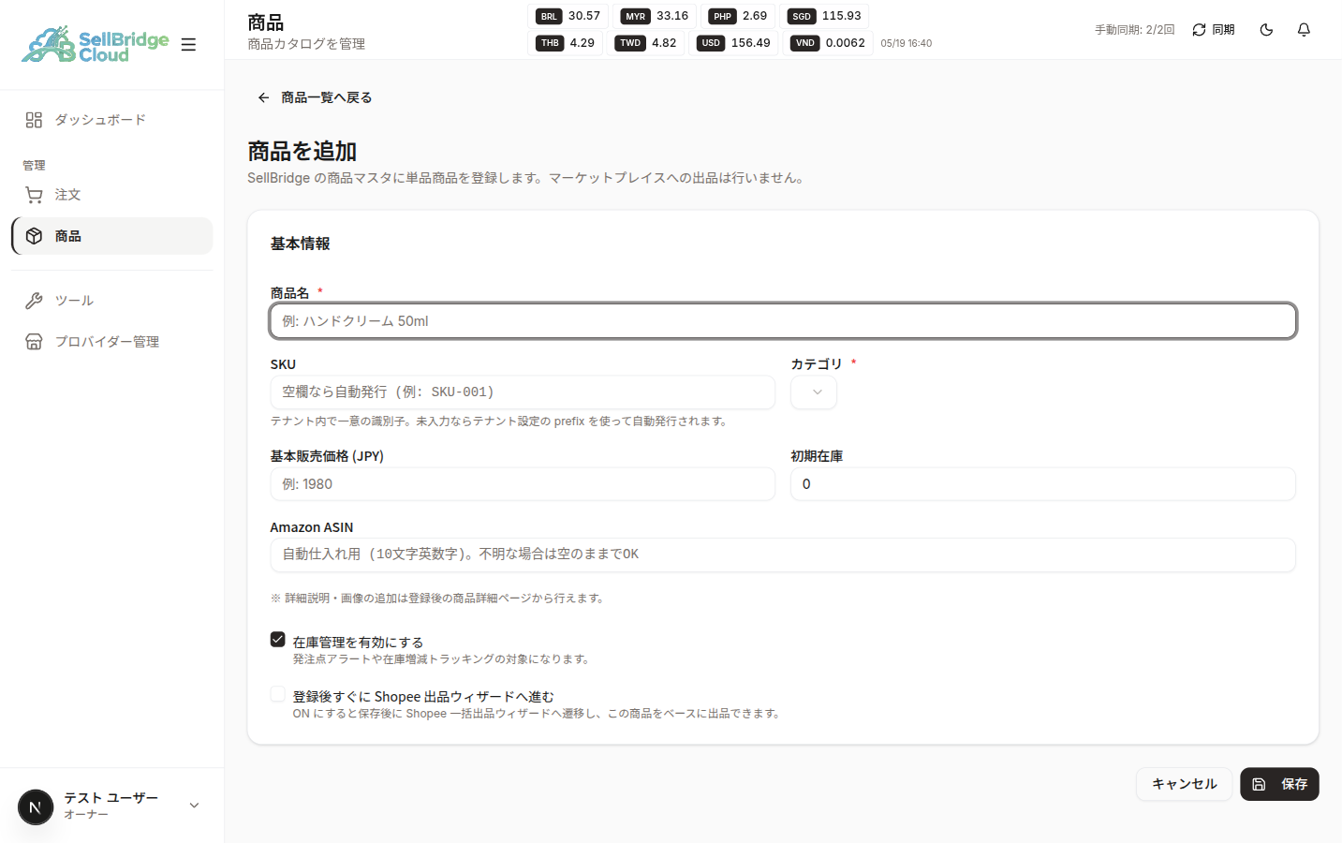Open ツール wrench icon in sidebar

coord(34,301)
